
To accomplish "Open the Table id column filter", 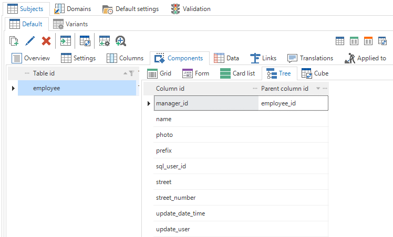I will 131,73.
